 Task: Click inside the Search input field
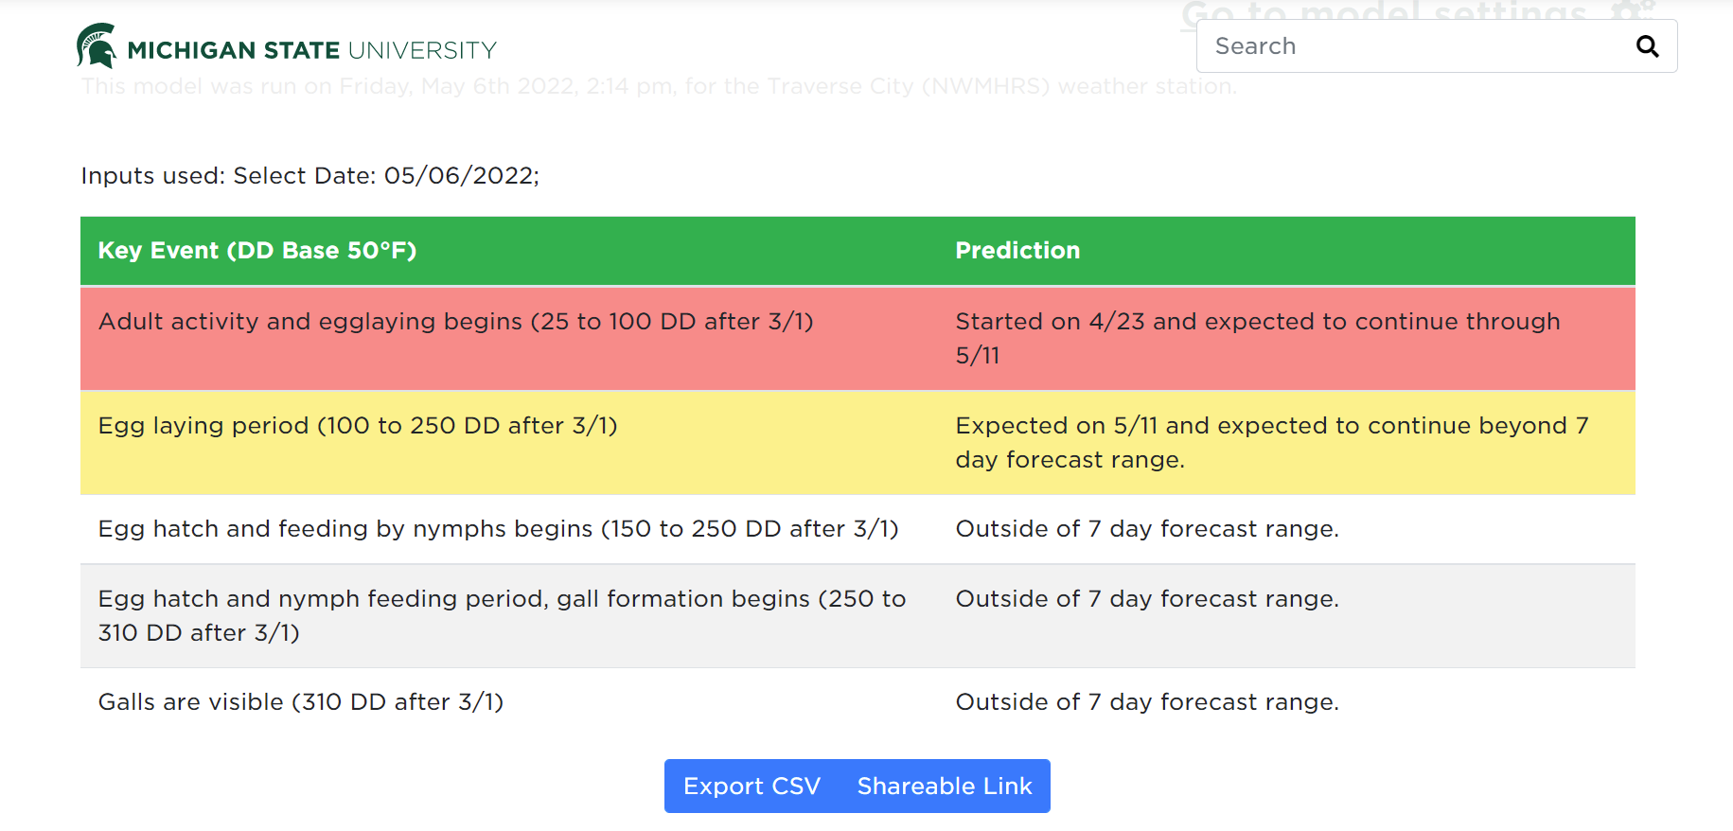pos(1372,45)
